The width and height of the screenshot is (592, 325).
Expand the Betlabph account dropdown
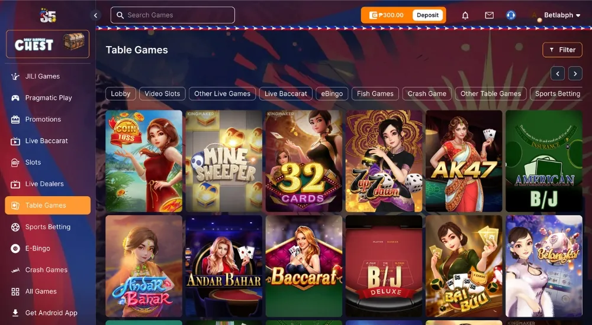562,15
